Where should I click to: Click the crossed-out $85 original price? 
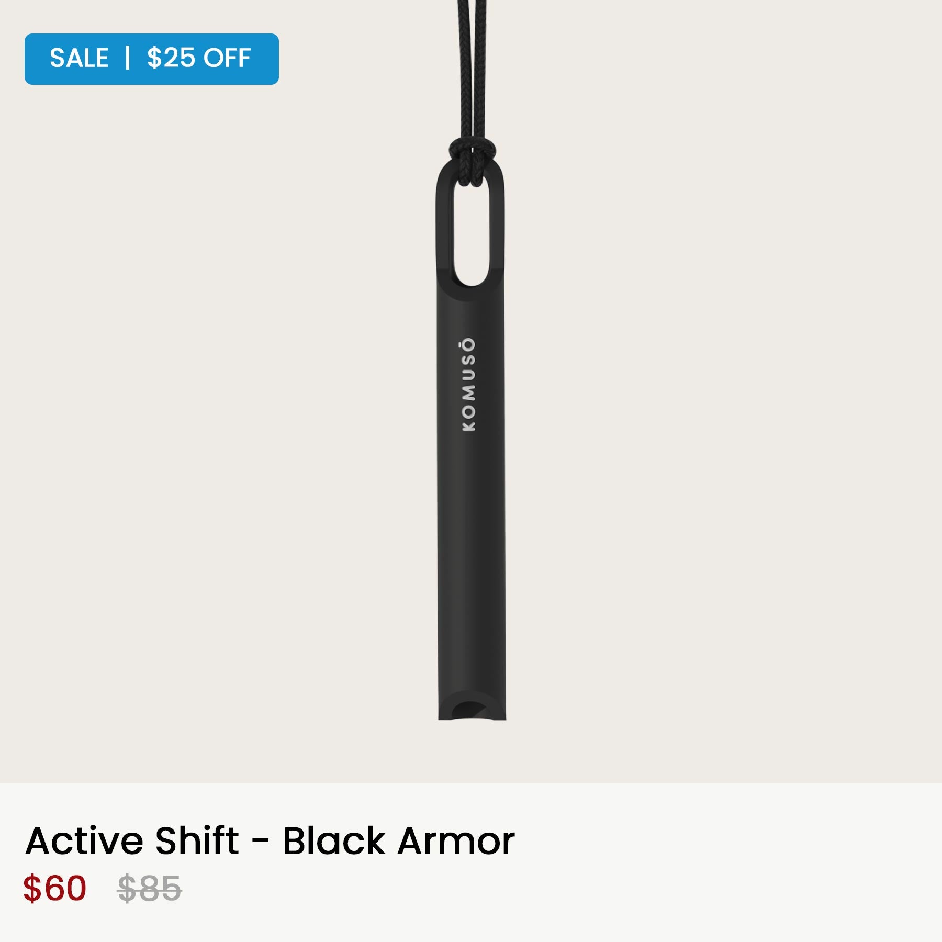click(150, 888)
